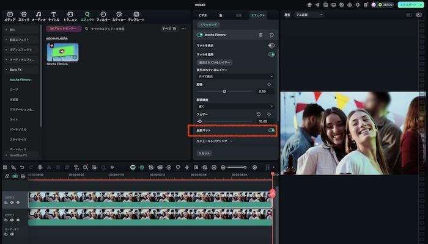Viewport: 428px width, 244px height.
Task: Open the メディア (Media) tab icon
Action: click(x=10, y=15)
